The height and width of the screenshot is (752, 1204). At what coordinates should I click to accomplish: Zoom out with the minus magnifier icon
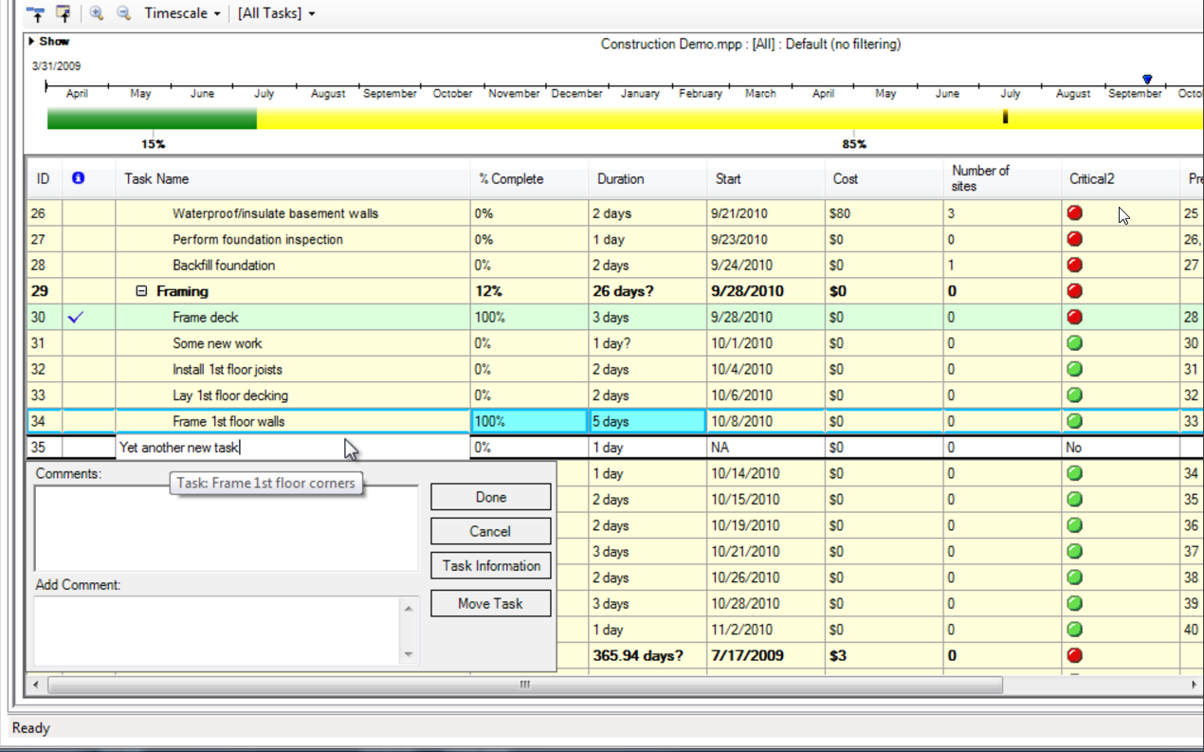tap(123, 14)
